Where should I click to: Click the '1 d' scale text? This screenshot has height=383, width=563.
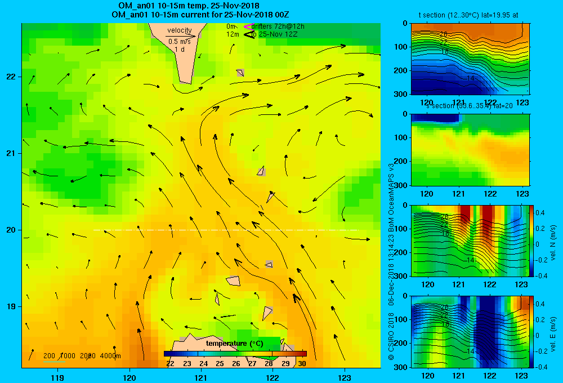coord(180,50)
